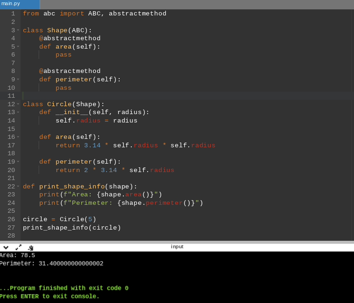The height and width of the screenshot is (303, 354).
Task: Fold Circle's area method at line 16
Action: [x=18, y=137]
